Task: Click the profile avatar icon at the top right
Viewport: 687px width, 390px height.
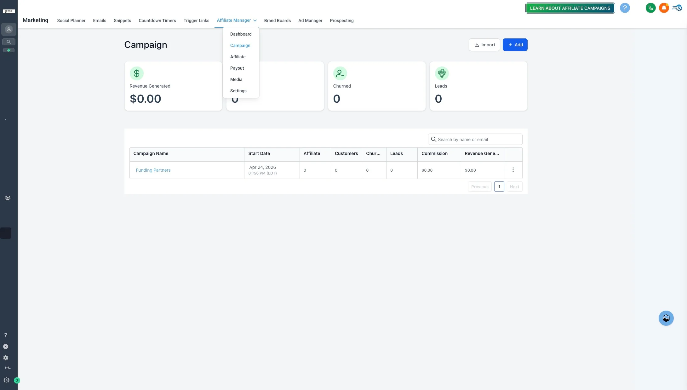Action: (x=677, y=8)
